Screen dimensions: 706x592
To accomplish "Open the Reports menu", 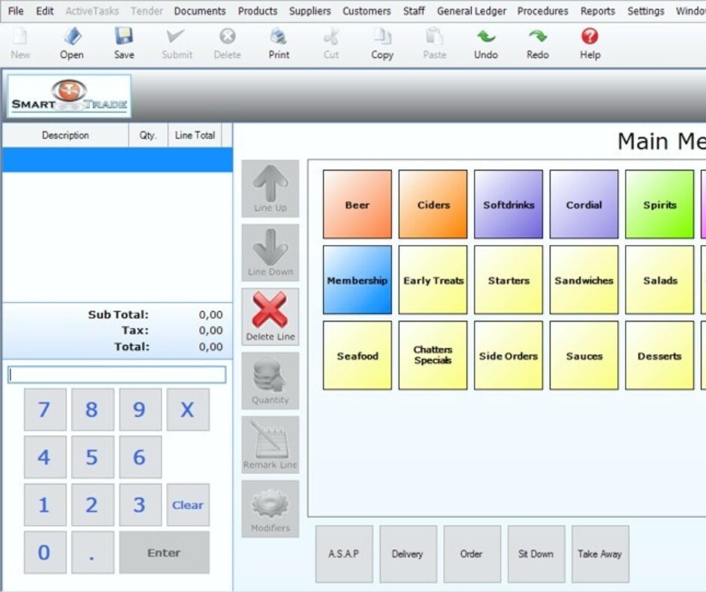I will (x=598, y=11).
